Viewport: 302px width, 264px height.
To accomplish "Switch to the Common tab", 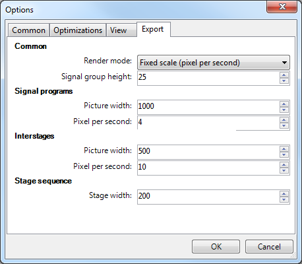I will [x=28, y=30].
